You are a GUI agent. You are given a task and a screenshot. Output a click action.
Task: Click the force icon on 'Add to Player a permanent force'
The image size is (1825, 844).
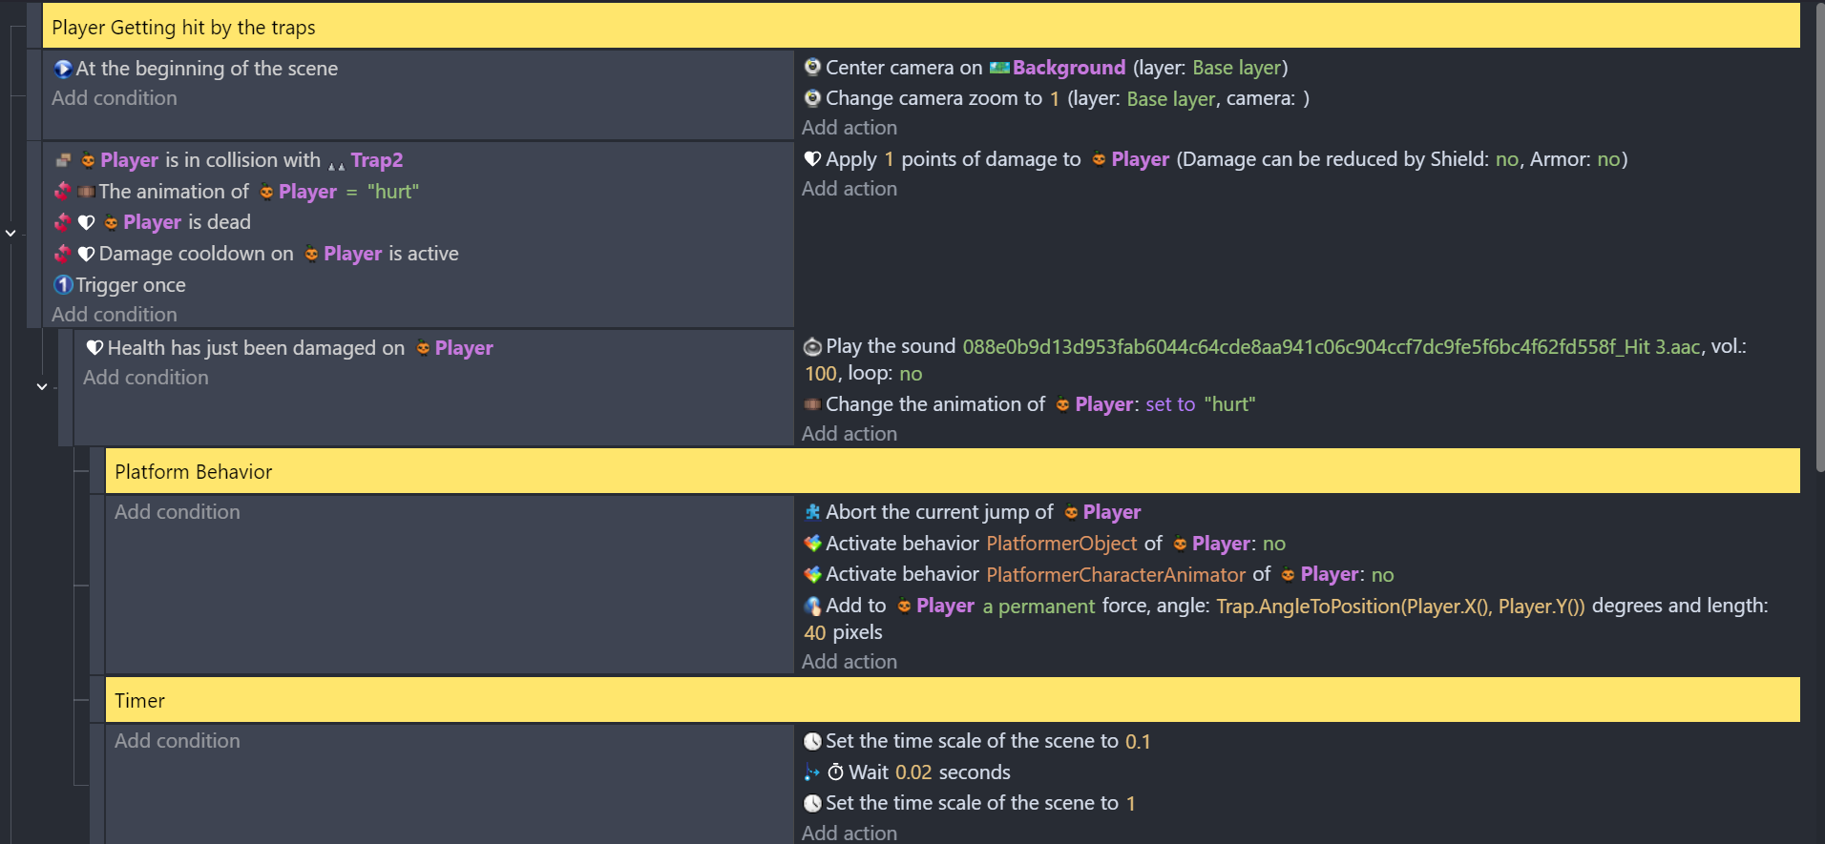[x=812, y=606]
